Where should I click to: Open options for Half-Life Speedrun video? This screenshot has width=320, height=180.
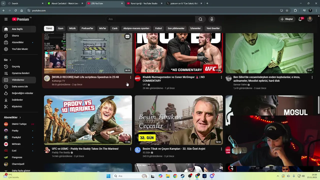pyautogui.click(x=130, y=77)
